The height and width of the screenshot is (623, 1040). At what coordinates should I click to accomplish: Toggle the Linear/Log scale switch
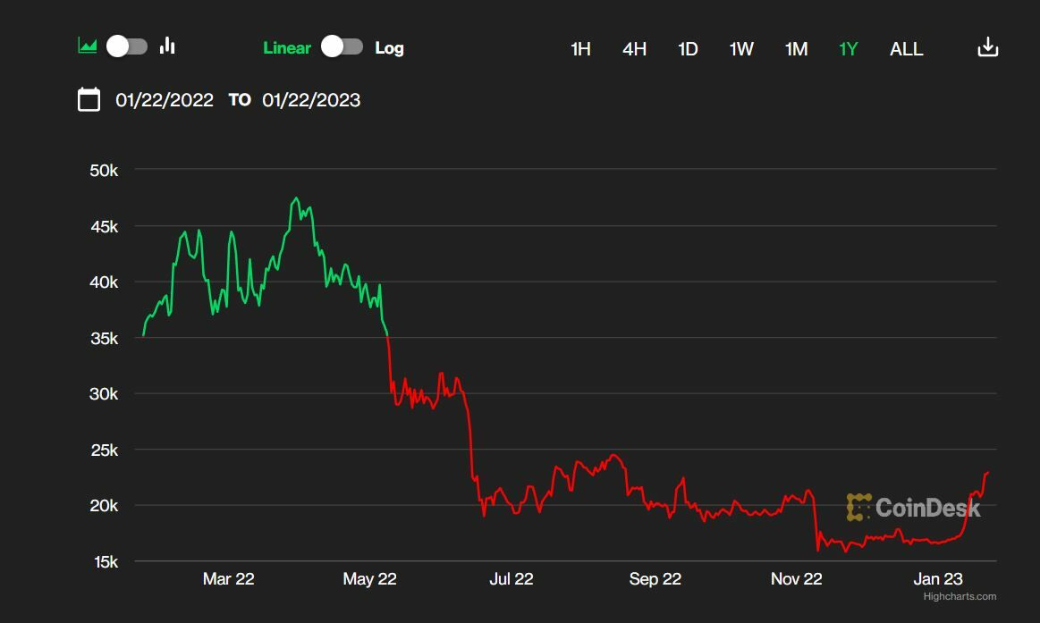click(x=342, y=46)
